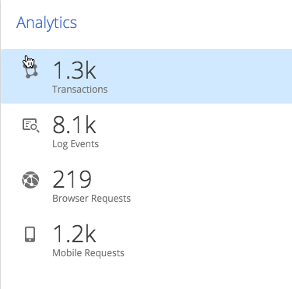Click the Log Events search-document icon

(31, 125)
